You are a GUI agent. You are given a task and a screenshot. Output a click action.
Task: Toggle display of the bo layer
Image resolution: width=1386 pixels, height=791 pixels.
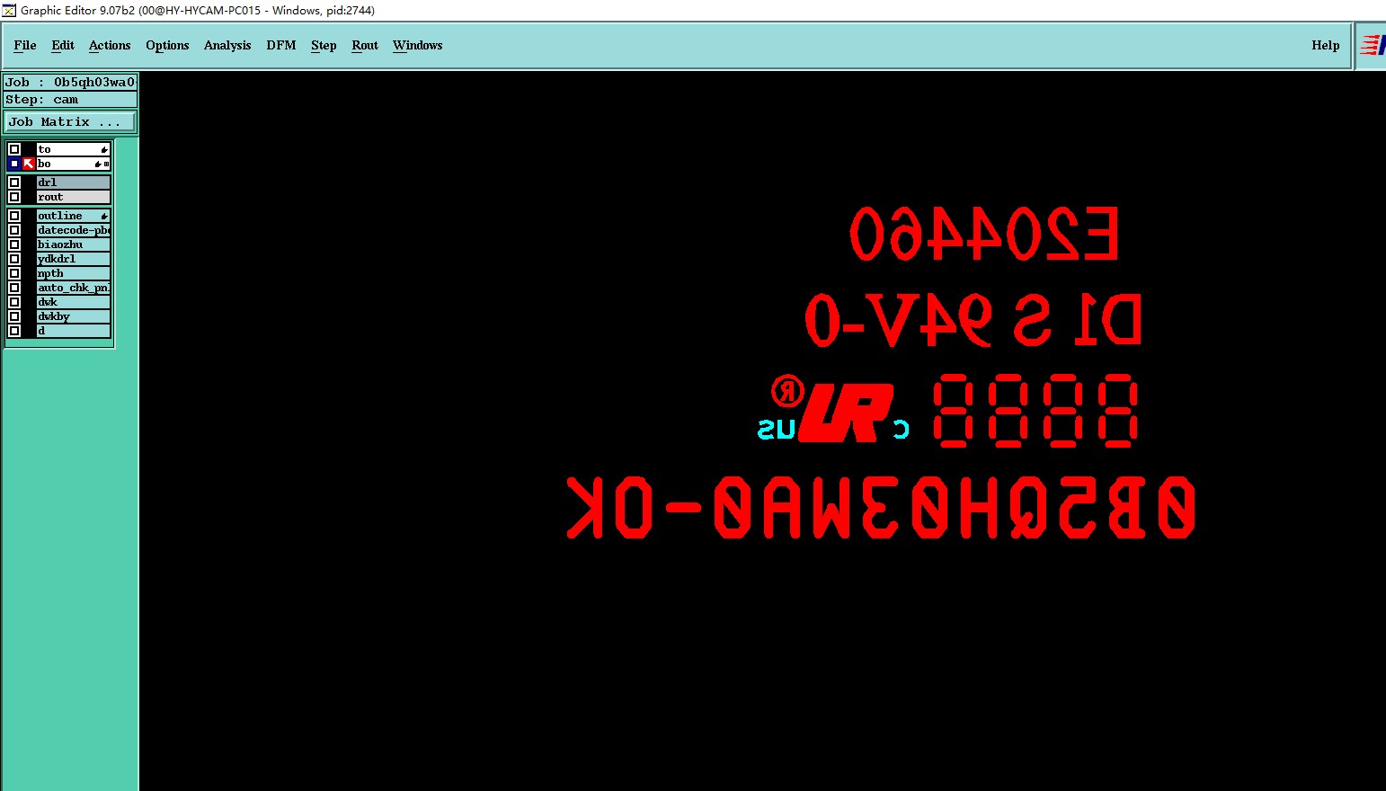pyautogui.click(x=14, y=164)
